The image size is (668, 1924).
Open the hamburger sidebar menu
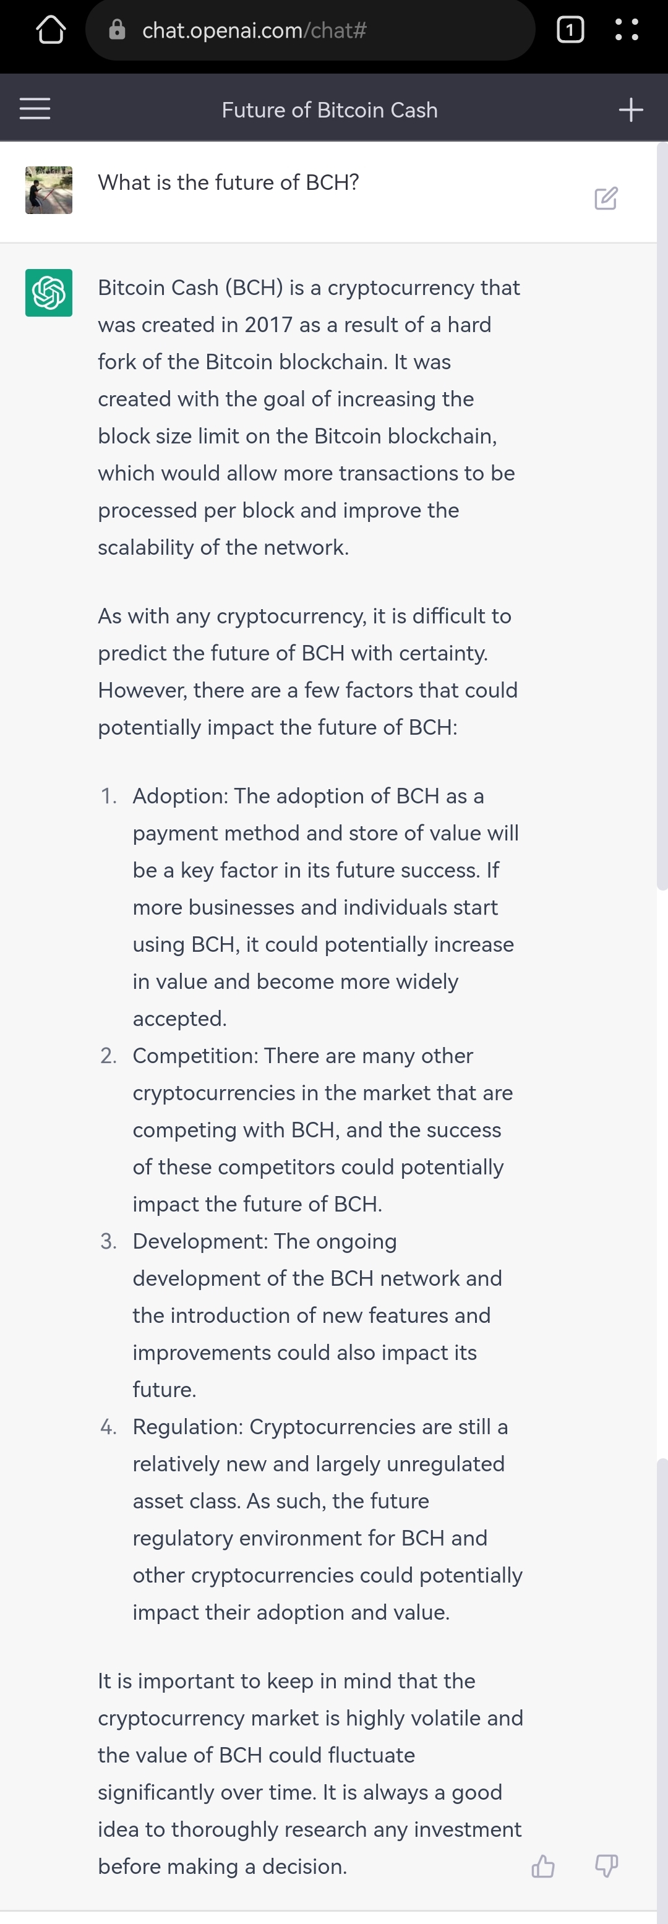tap(35, 109)
